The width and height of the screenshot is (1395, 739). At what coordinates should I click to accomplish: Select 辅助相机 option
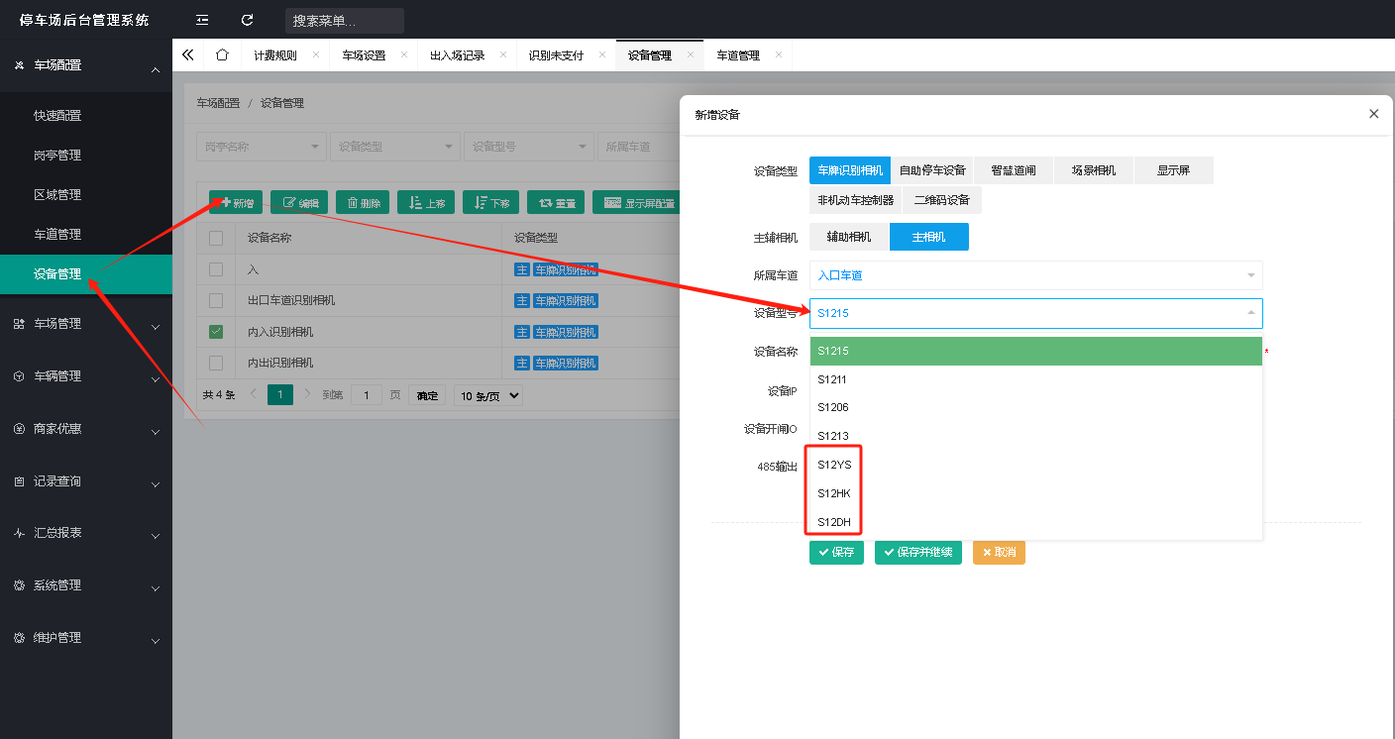849,237
